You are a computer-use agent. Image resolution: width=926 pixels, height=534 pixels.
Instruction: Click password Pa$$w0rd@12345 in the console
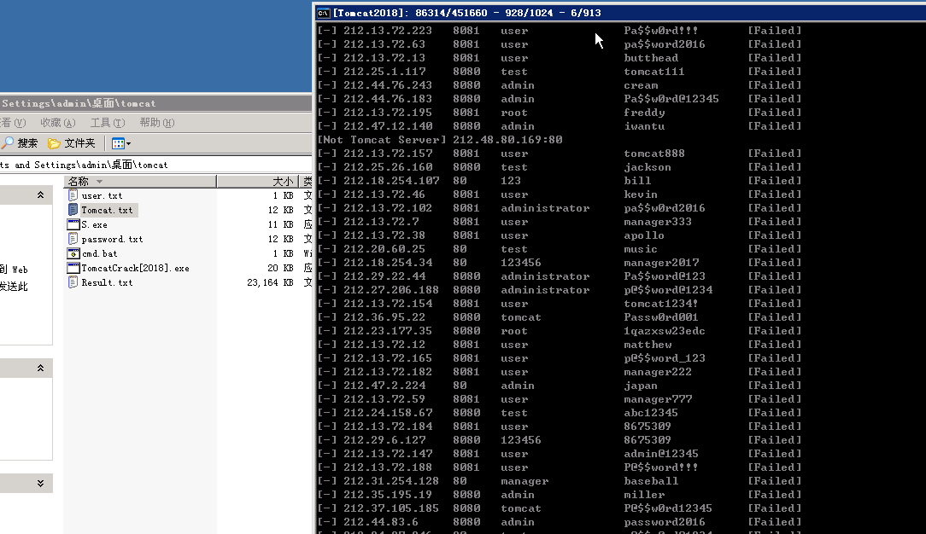coord(671,99)
